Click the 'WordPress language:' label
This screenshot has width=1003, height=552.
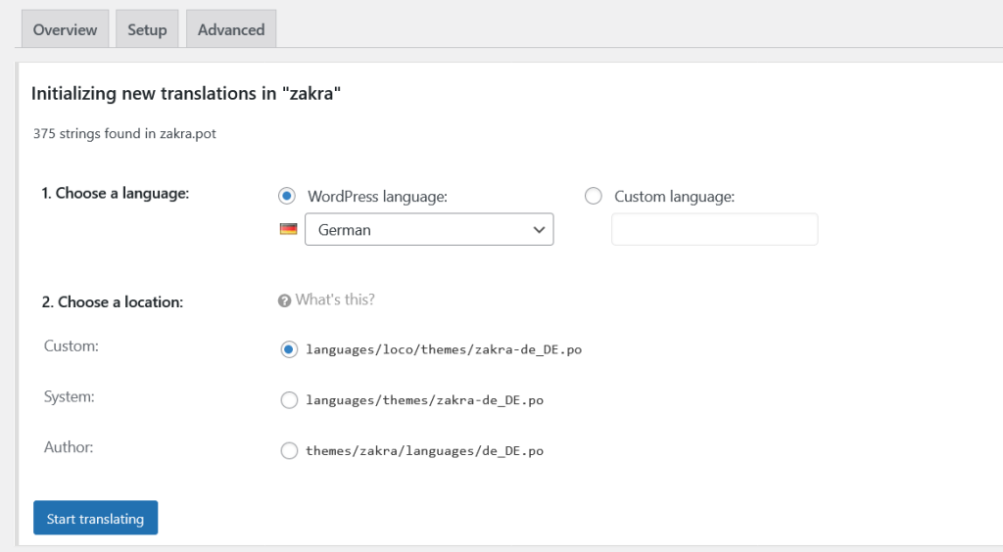pyautogui.click(x=377, y=196)
